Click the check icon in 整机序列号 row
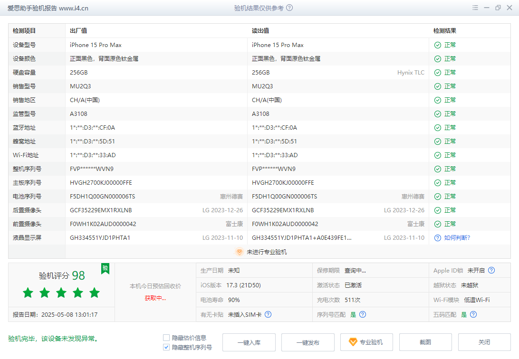The height and width of the screenshot is (359, 519). 438,169
